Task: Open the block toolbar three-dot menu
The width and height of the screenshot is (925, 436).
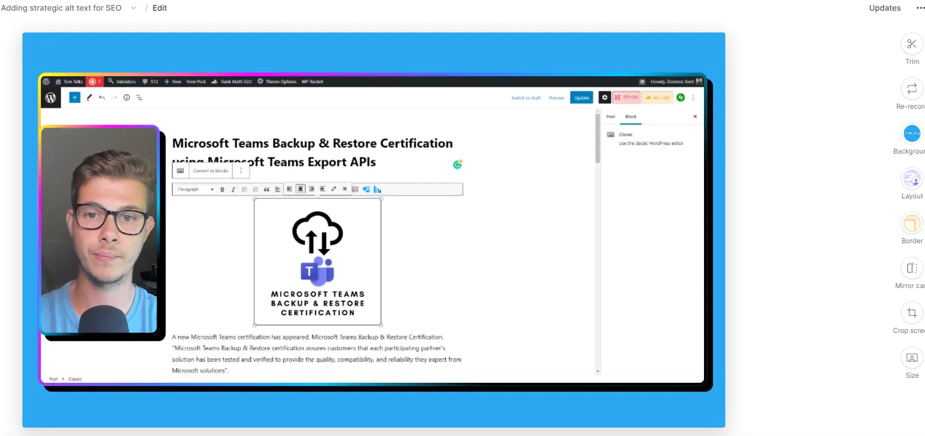Action: point(241,171)
